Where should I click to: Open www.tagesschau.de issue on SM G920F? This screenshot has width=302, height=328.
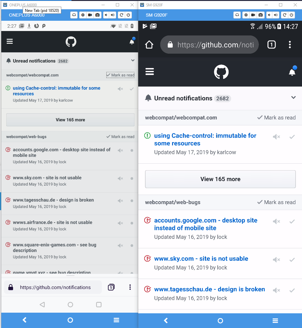click(x=209, y=289)
